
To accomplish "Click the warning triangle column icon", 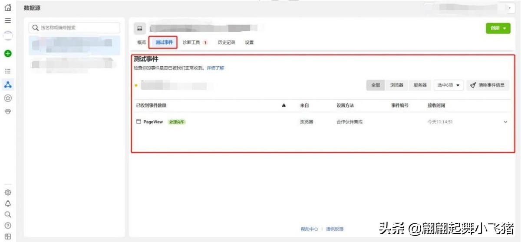I will click(x=284, y=106).
